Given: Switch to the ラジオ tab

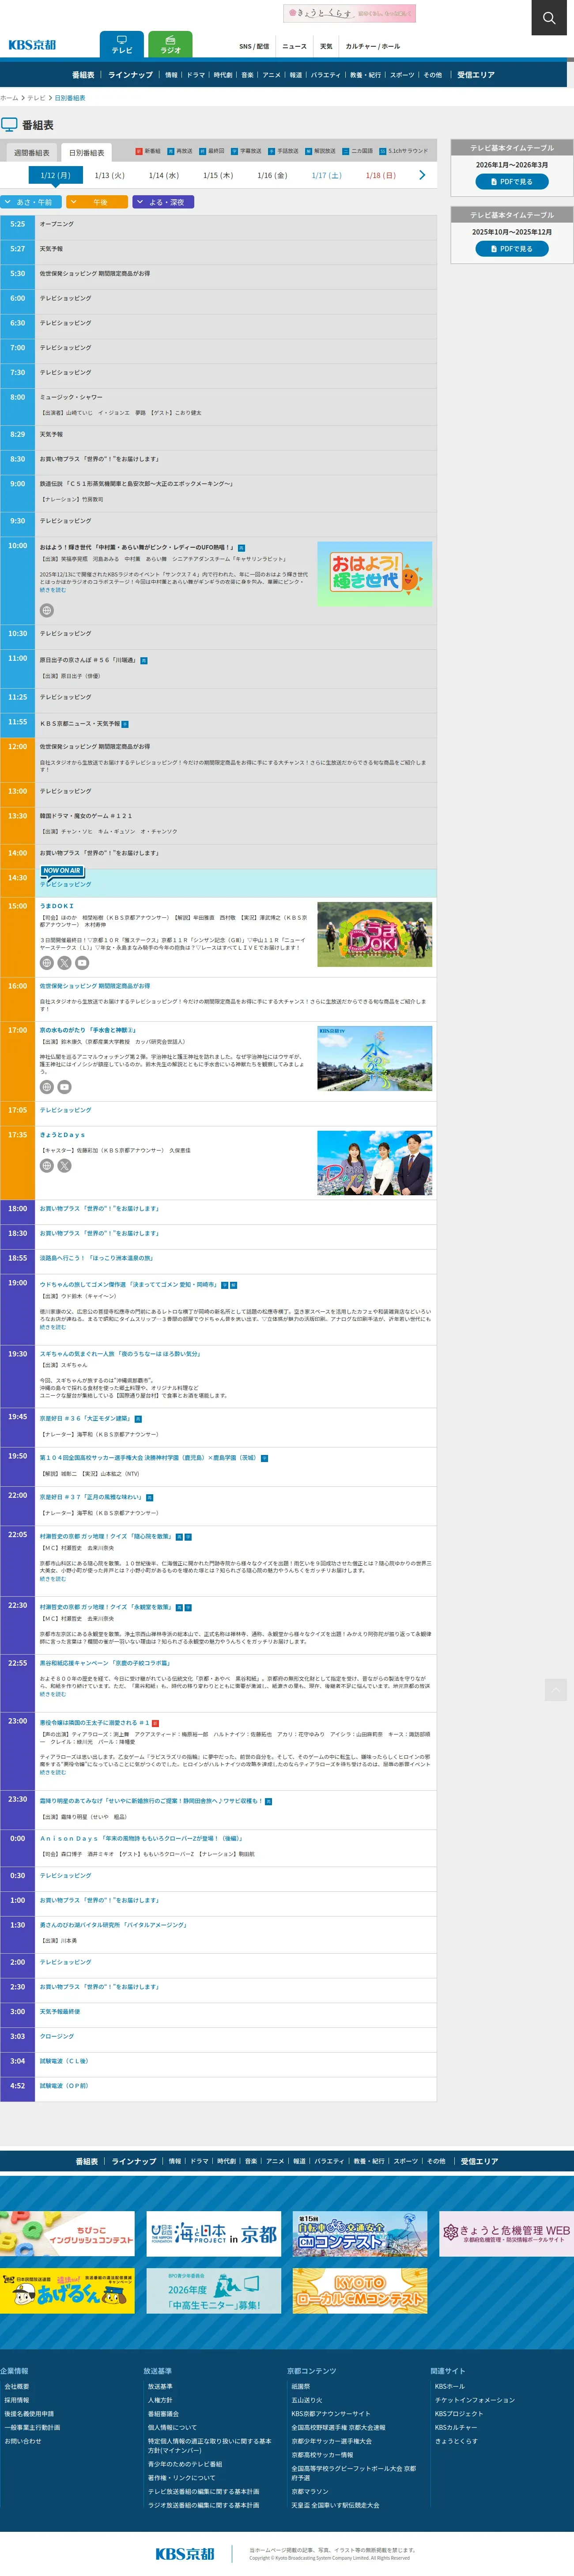Looking at the screenshot, I should pyautogui.click(x=171, y=45).
